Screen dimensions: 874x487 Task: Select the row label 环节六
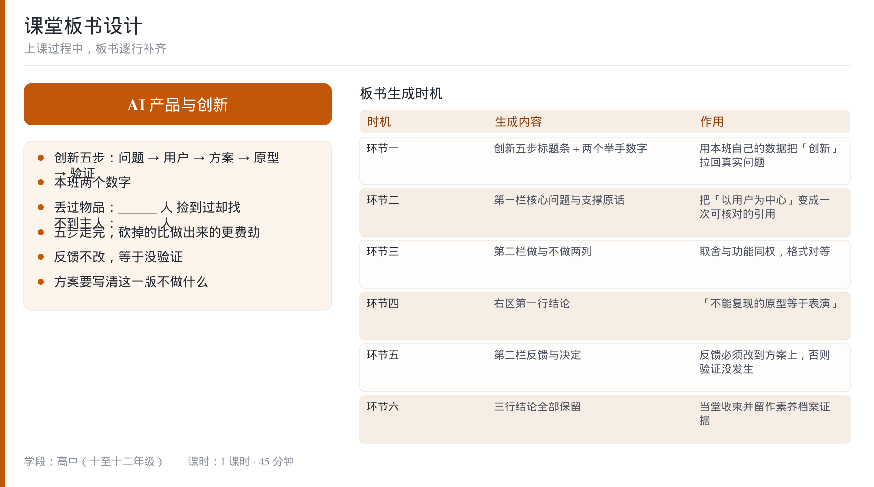point(383,406)
